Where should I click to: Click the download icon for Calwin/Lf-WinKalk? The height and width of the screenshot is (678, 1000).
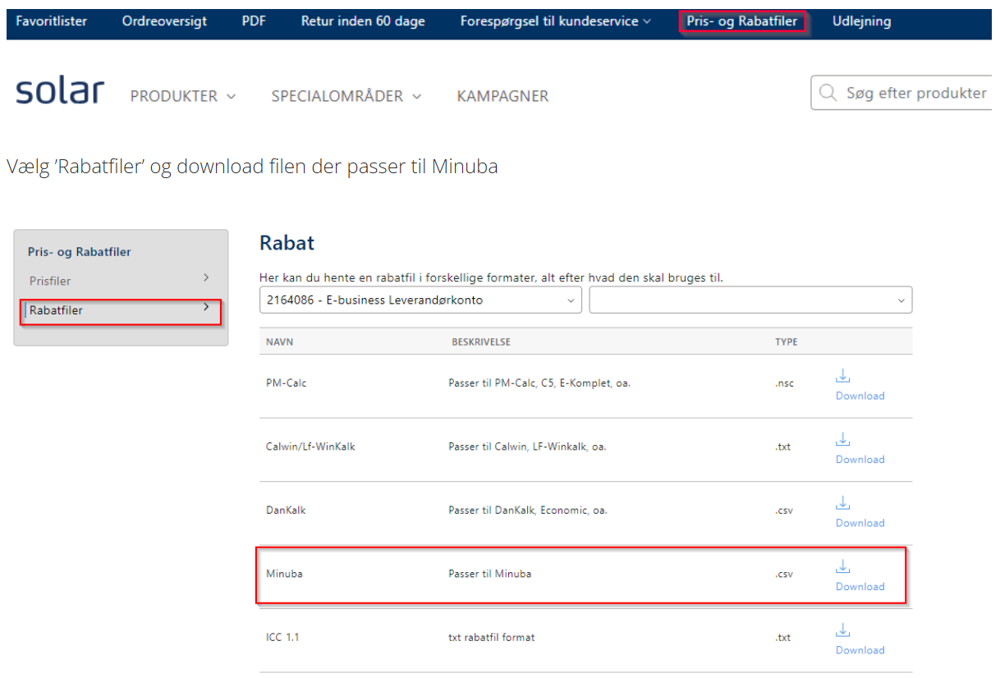coord(842,440)
